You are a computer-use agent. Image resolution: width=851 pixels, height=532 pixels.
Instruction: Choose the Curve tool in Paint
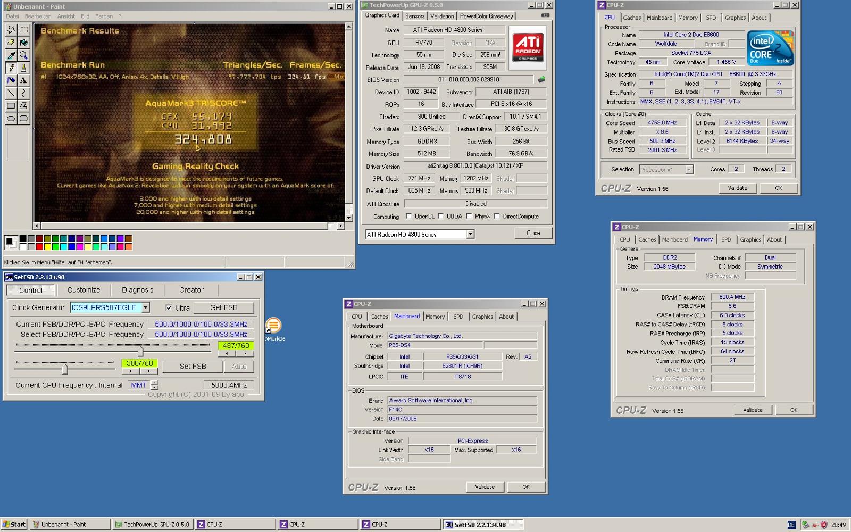tap(23, 94)
